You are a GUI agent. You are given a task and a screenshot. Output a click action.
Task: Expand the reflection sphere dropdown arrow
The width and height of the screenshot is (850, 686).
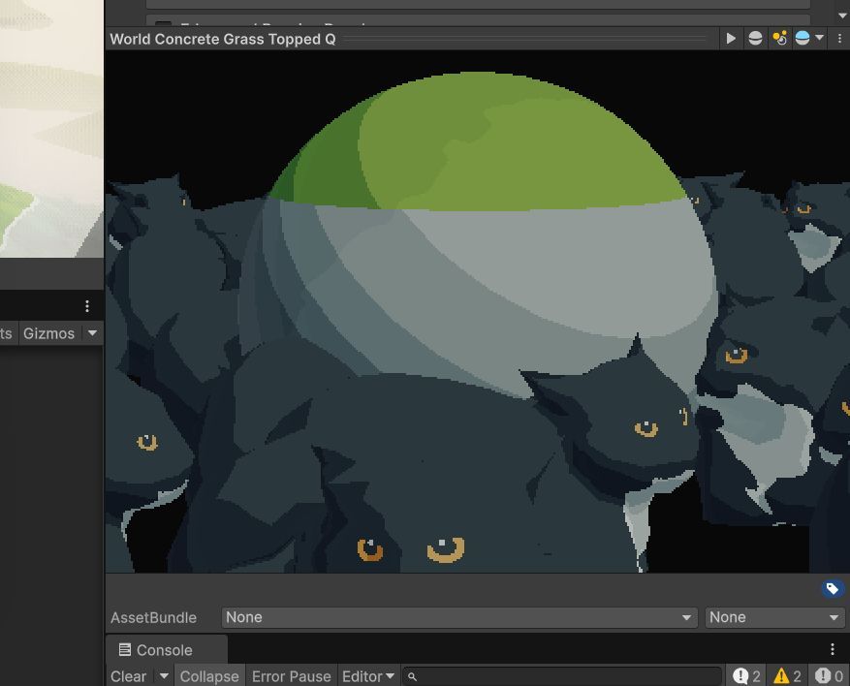(820, 39)
